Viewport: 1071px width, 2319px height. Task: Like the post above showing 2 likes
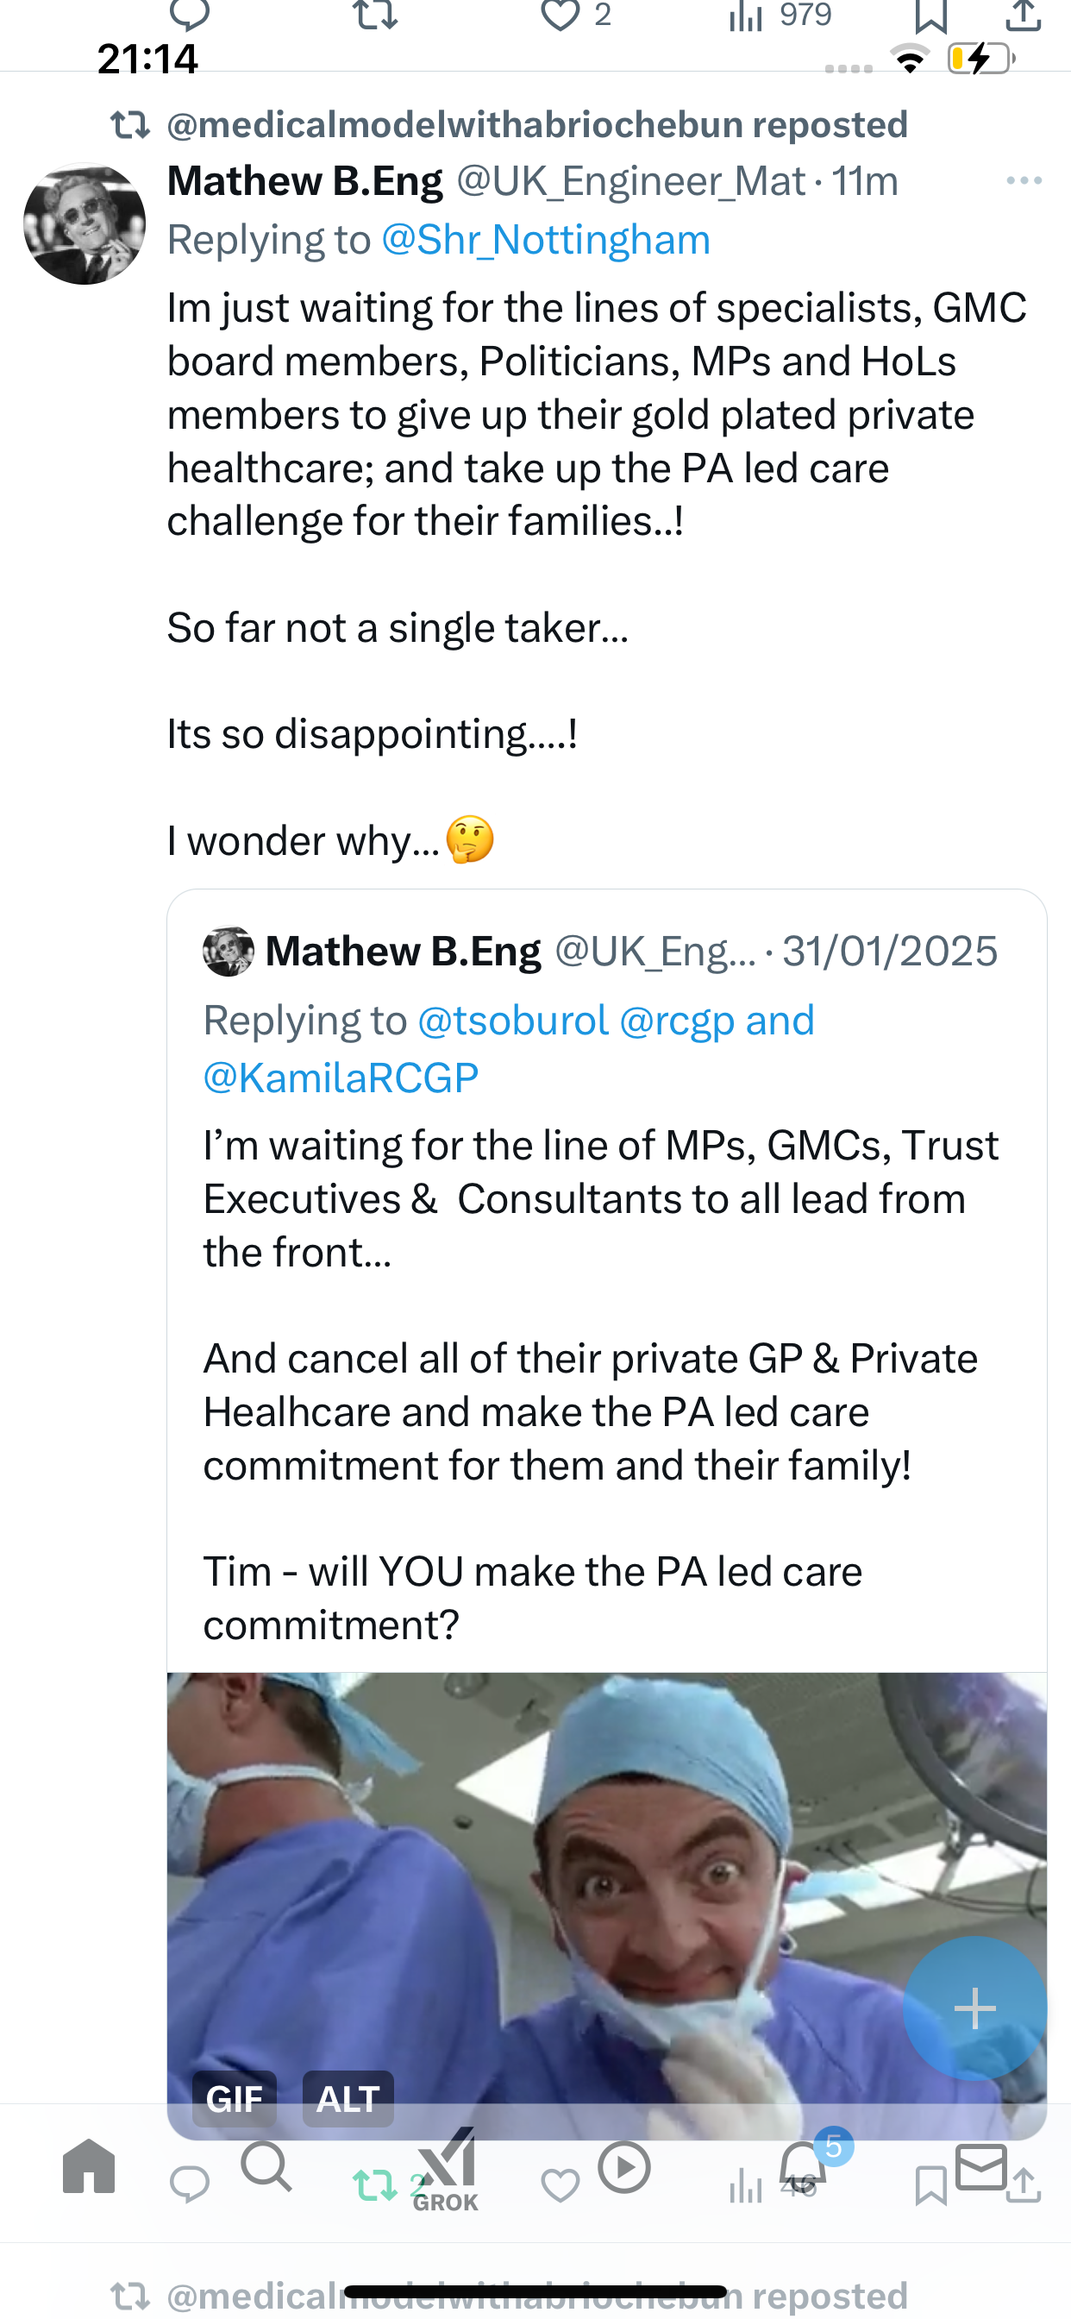575,16
